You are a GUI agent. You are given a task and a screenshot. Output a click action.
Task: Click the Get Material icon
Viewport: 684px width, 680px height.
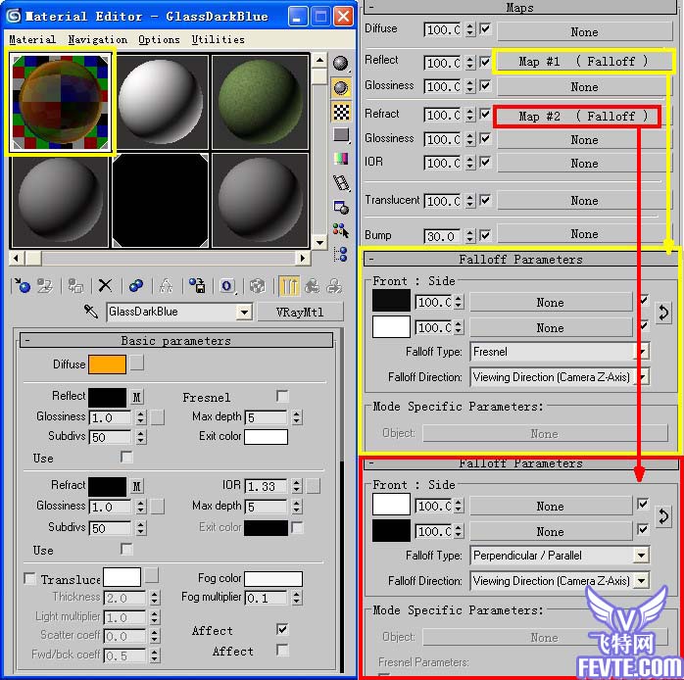click(x=22, y=286)
